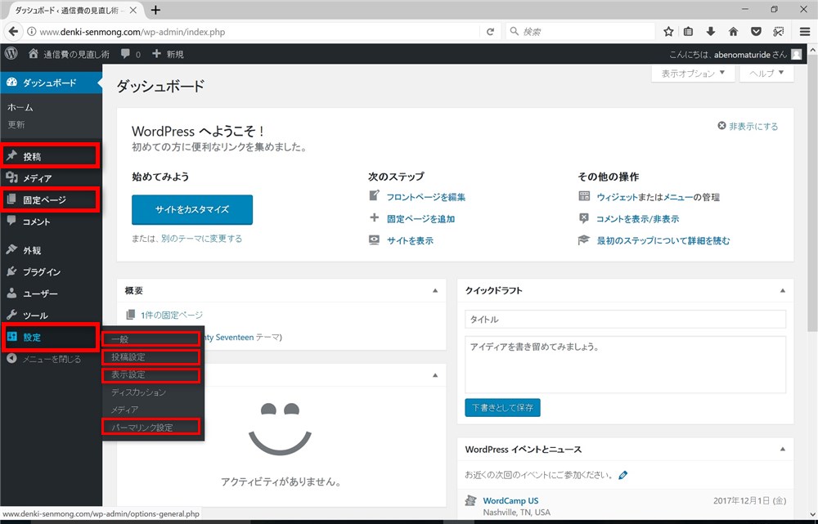Collapse the 概要 panel arrow
818x524 pixels.
(x=434, y=290)
